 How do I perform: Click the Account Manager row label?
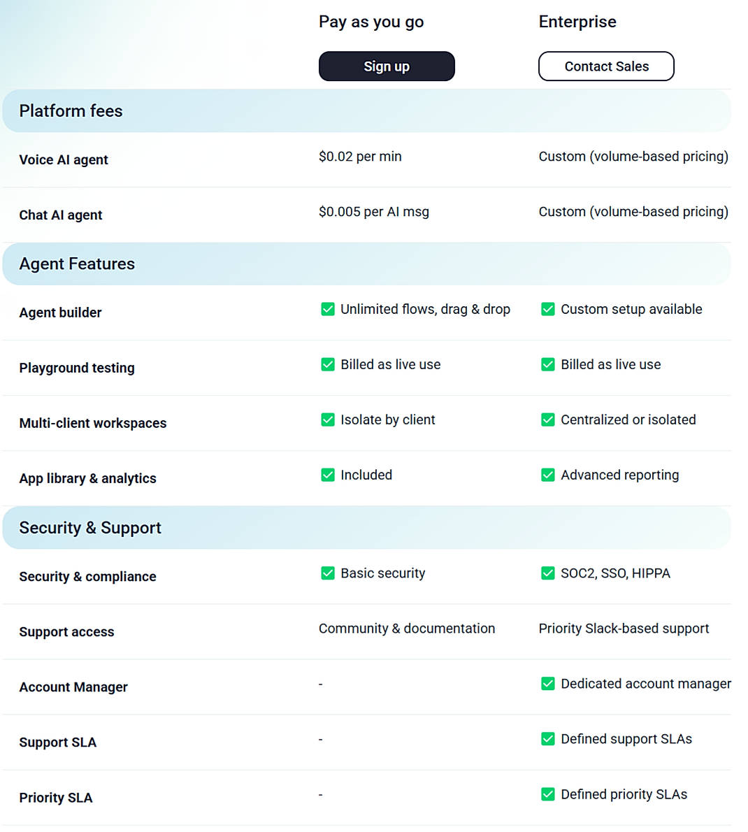[x=73, y=687]
